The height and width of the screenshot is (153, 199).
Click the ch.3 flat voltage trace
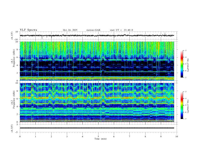coord(97,128)
